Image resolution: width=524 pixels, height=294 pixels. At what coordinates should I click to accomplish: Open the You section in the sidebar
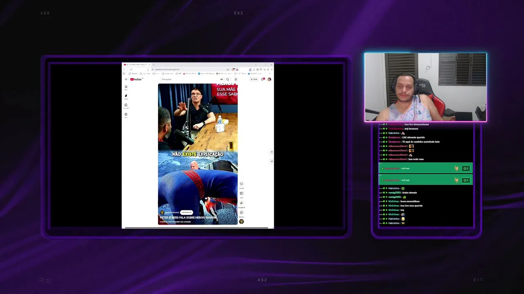click(x=126, y=115)
